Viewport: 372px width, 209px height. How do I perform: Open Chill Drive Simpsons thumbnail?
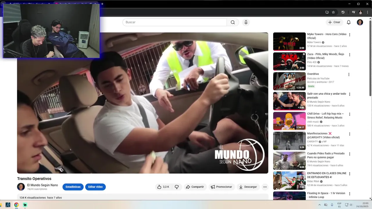point(289,121)
